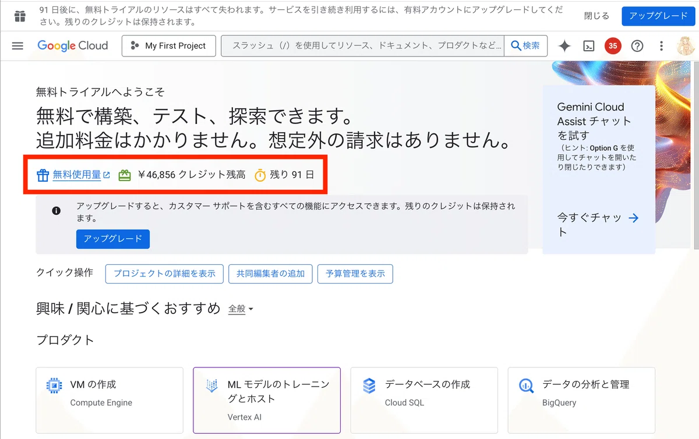Click アップグレード in the top banner
The width and height of the screenshot is (699, 439).
click(658, 16)
